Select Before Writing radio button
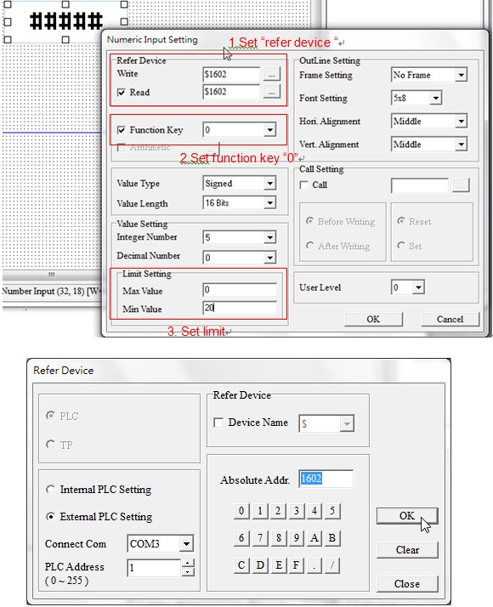The height and width of the screenshot is (607, 493). [309, 221]
